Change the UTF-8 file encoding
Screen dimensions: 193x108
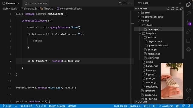coord(147,106)
